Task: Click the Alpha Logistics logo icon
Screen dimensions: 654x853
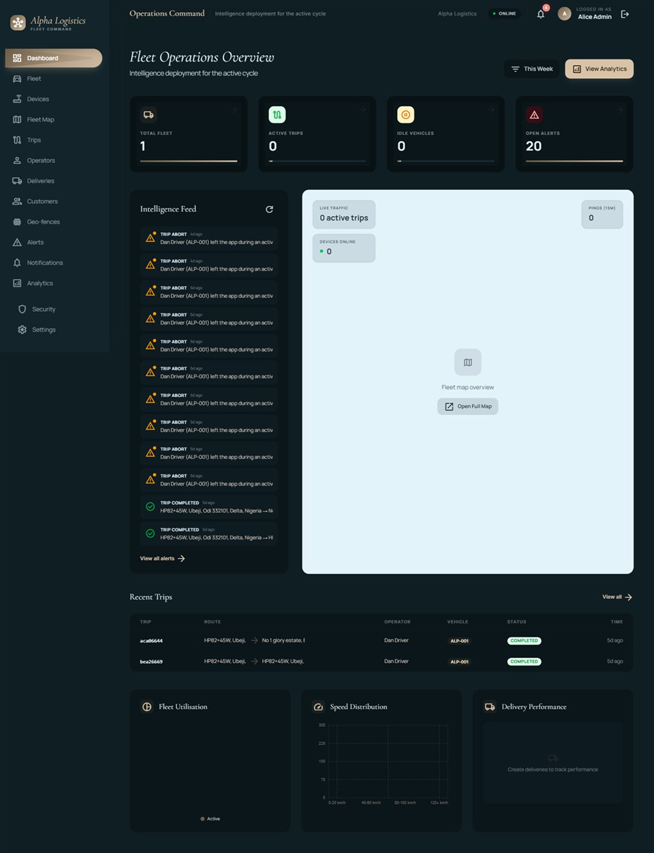Action: (18, 23)
